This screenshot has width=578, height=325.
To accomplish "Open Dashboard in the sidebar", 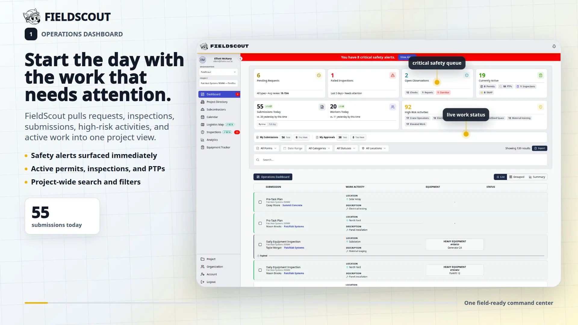I will [219, 94].
